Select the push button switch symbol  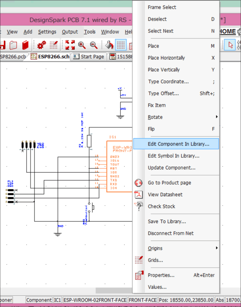[91, 207]
